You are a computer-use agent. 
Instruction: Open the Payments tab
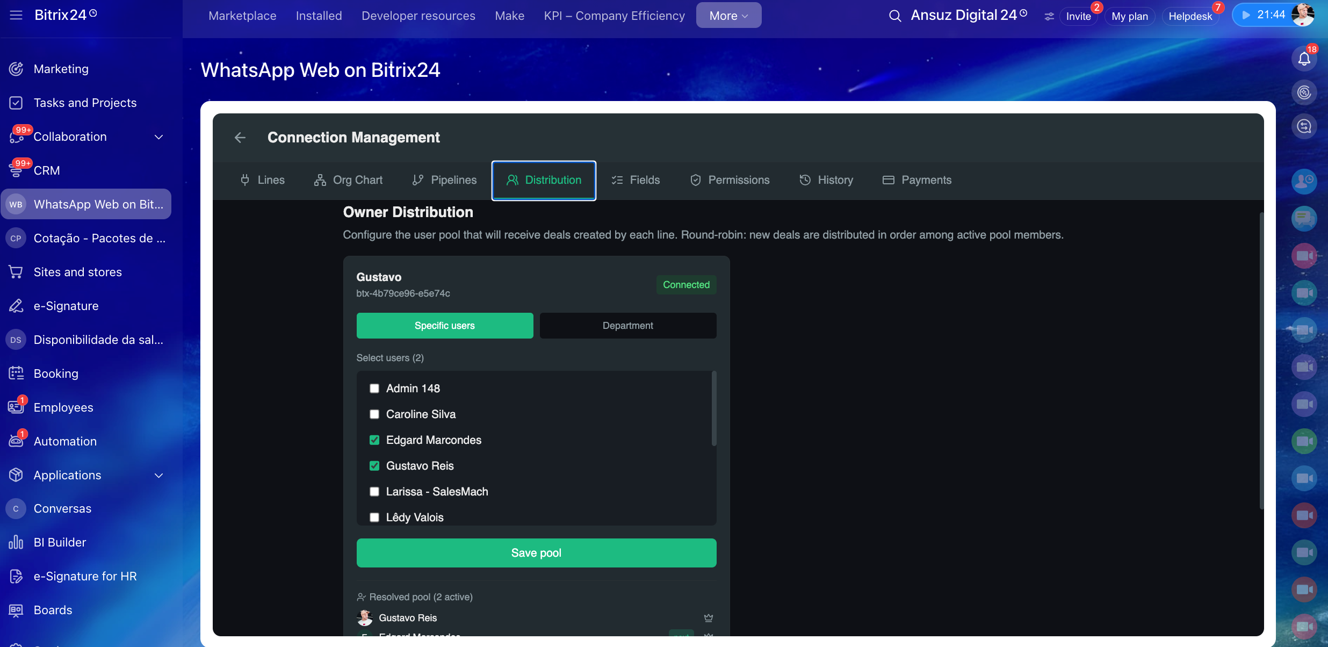click(916, 180)
